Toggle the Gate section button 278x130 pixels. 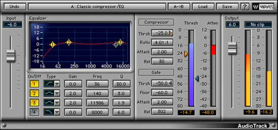pyautogui.click(x=156, y=72)
